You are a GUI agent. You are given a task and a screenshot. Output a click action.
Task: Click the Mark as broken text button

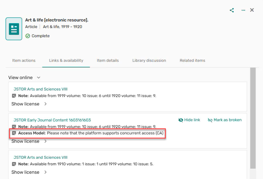click(x=228, y=120)
